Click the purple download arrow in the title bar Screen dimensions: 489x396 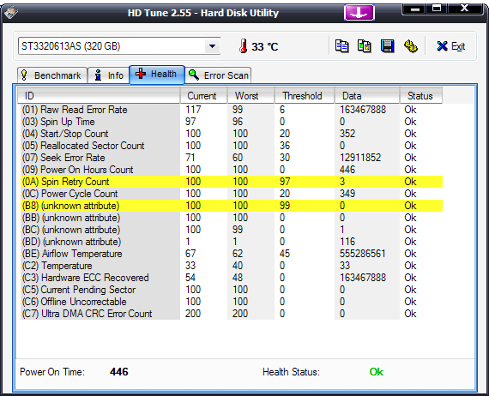tap(359, 13)
